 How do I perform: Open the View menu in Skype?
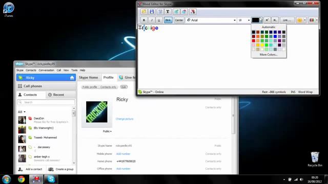66,71
